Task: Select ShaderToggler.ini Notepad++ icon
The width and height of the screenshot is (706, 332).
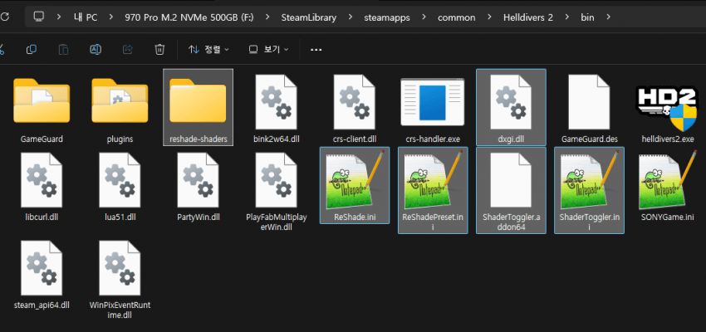Action: [589, 180]
